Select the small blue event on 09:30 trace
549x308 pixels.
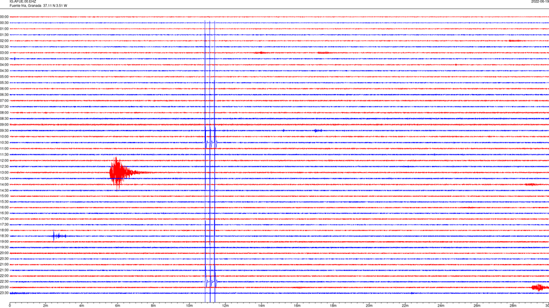pyautogui.click(x=317, y=131)
